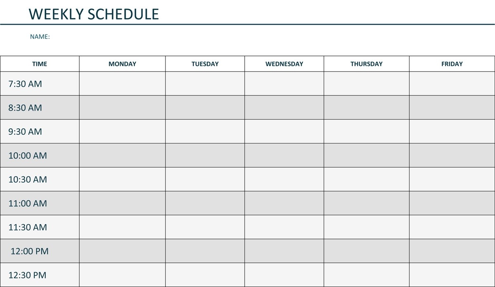Click the 9:30 AM time cell
This screenshot has height=287, width=495.
pyautogui.click(x=40, y=132)
